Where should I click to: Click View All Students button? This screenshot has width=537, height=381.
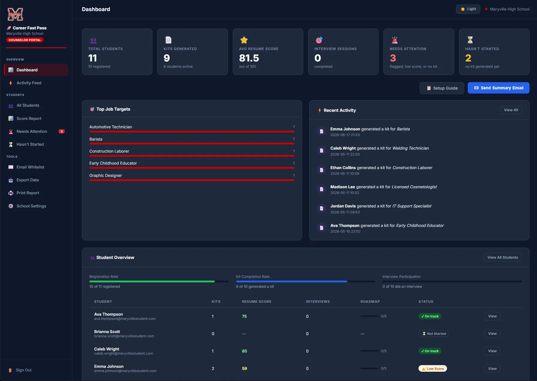[503, 257]
